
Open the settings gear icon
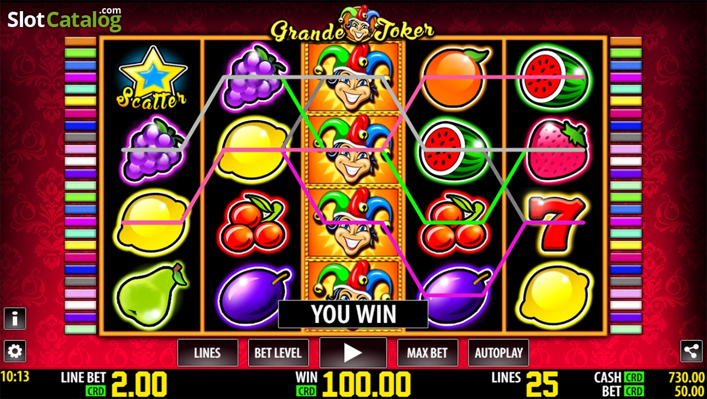[x=15, y=351]
